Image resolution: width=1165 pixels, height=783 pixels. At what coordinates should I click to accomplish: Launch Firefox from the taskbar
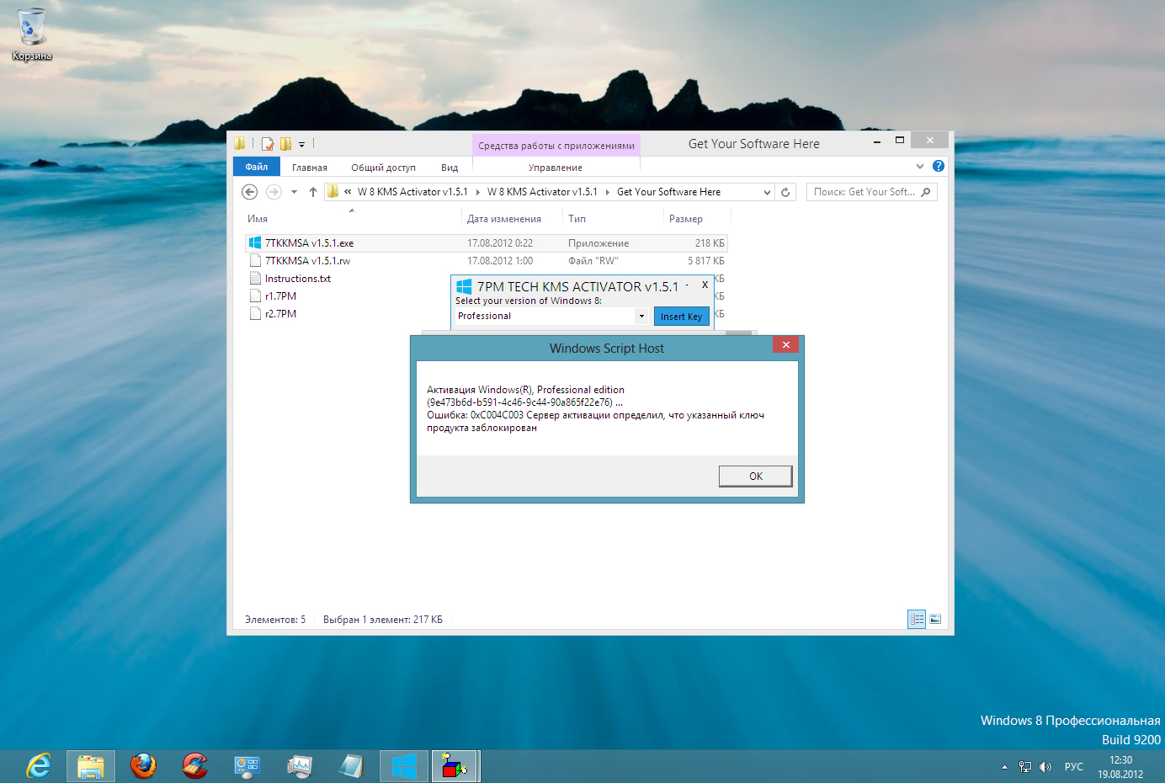(143, 766)
